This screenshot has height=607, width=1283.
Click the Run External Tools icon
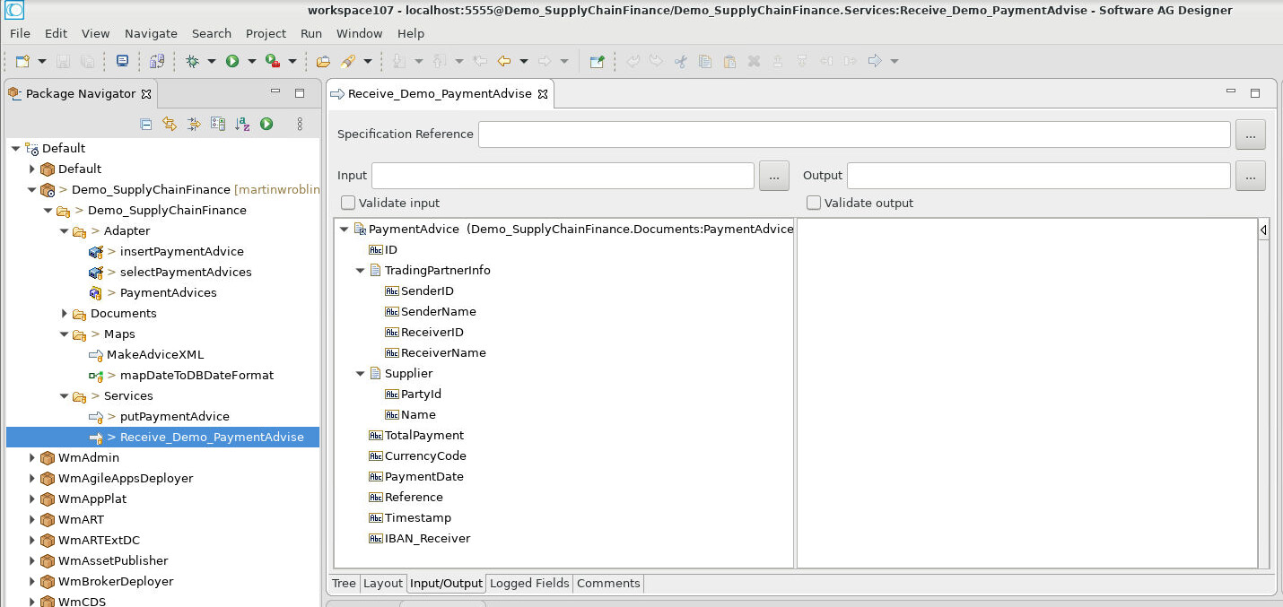coord(272,61)
